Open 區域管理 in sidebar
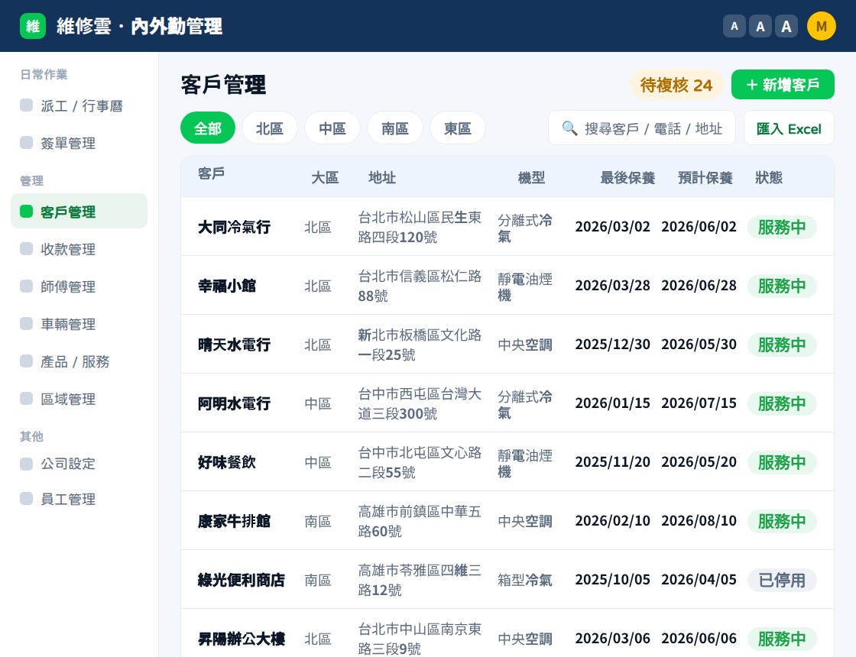This screenshot has width=856, height=657. (79, 399)
